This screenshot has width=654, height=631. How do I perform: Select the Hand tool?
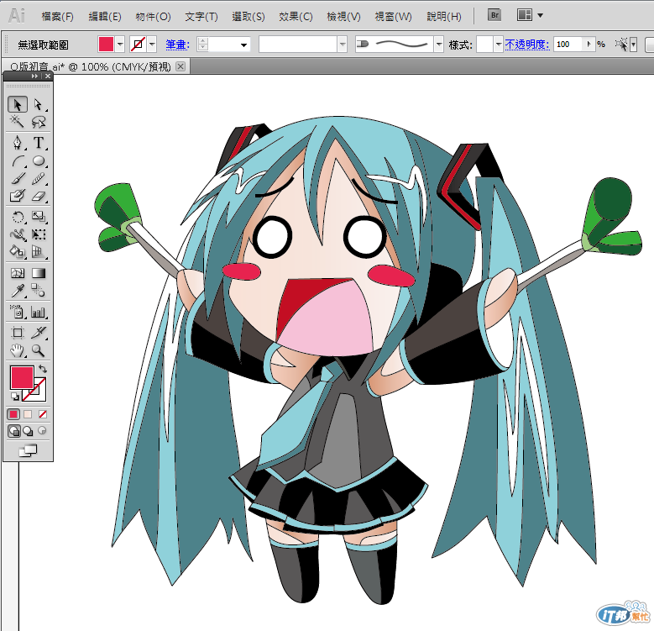[18, 350]
